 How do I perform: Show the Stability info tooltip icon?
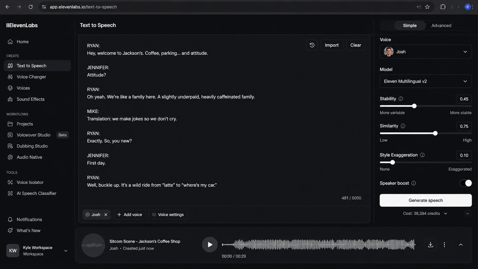click(x=401, y=99)
